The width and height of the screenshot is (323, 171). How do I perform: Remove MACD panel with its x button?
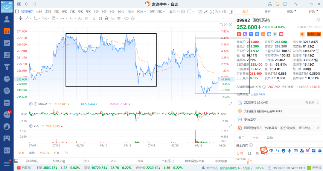click(x=35, y=104)
